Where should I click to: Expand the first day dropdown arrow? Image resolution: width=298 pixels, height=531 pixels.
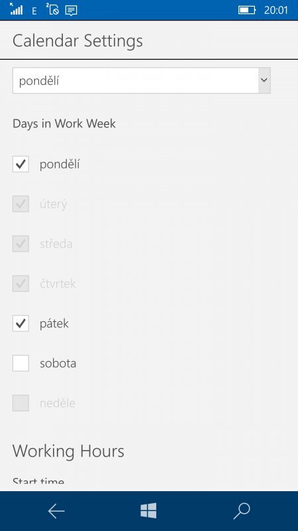click(264, 80)
